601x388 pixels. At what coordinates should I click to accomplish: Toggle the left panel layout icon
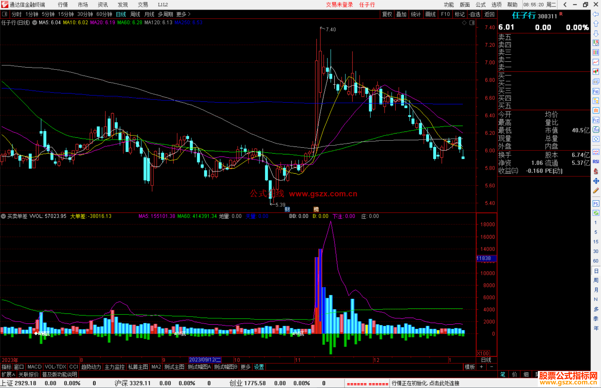pyautogui.click(x=5, y=14)
